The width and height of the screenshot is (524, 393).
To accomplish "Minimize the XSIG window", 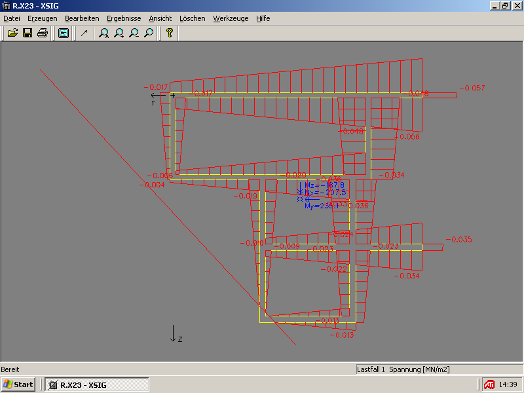I will pyautogui.click(x=495, y=6).
